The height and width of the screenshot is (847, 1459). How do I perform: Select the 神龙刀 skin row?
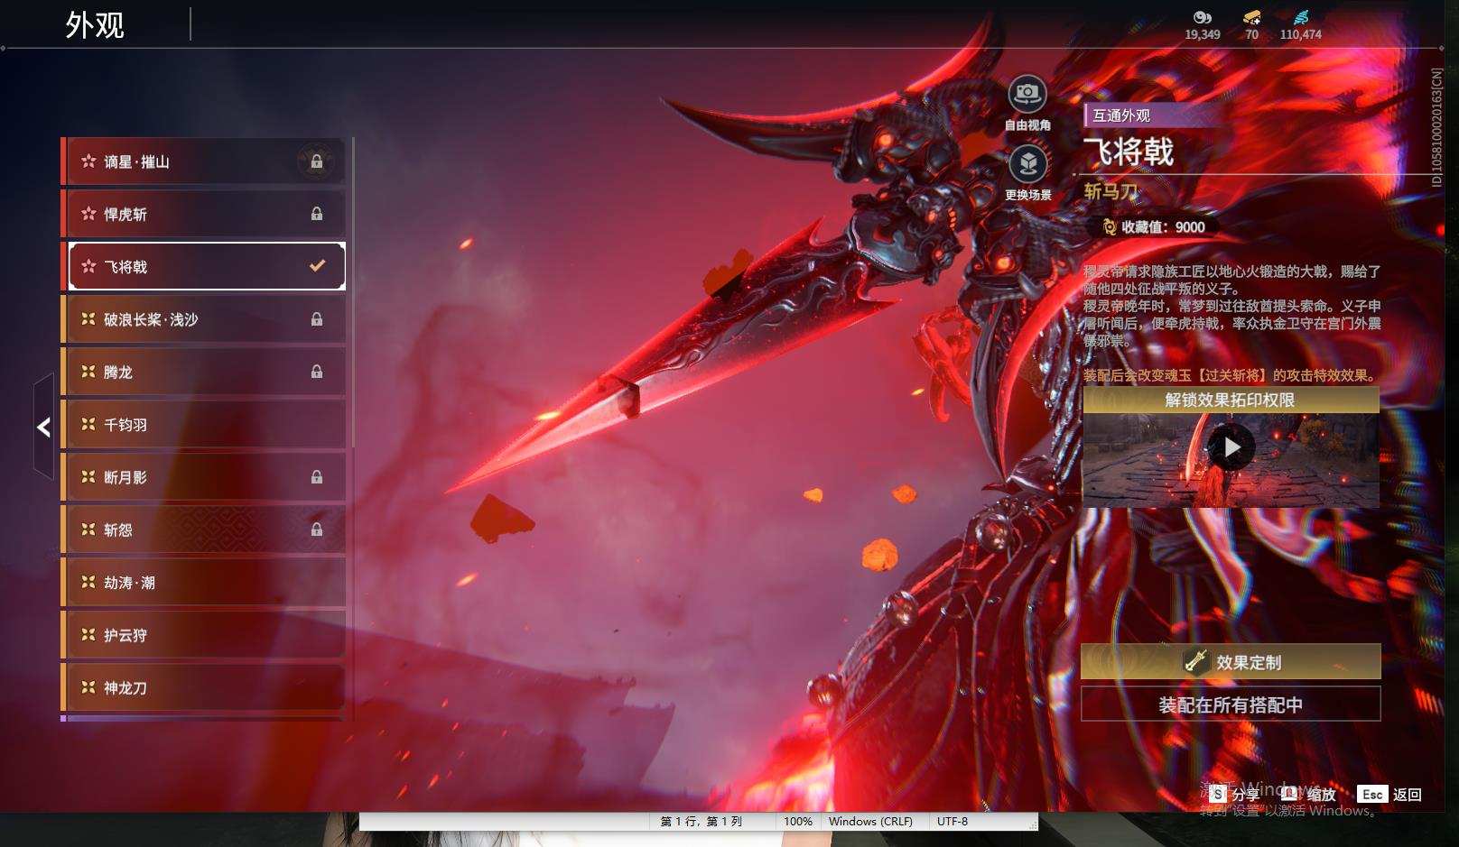tap(203, 687)
